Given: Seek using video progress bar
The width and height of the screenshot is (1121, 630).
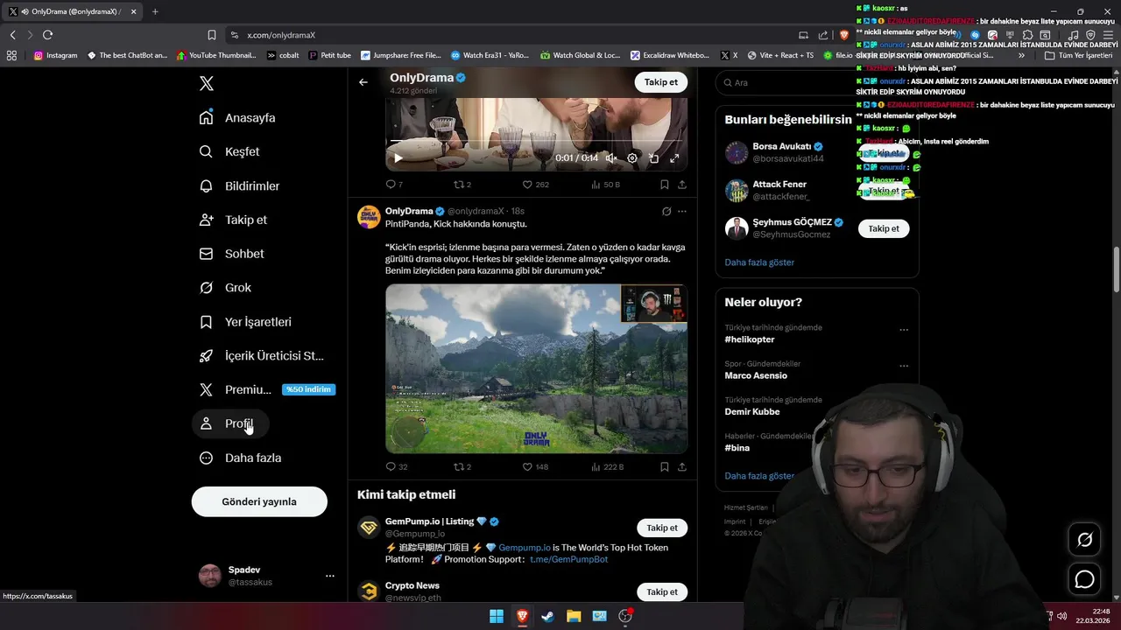Looking at the screenshot, I should click(x=536, y=141).
